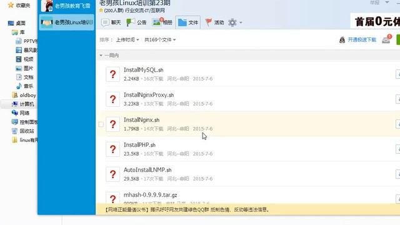Click the InstallMySQL.sh file icon
This screenshot has width=400, height=225.
pos(112,74)
